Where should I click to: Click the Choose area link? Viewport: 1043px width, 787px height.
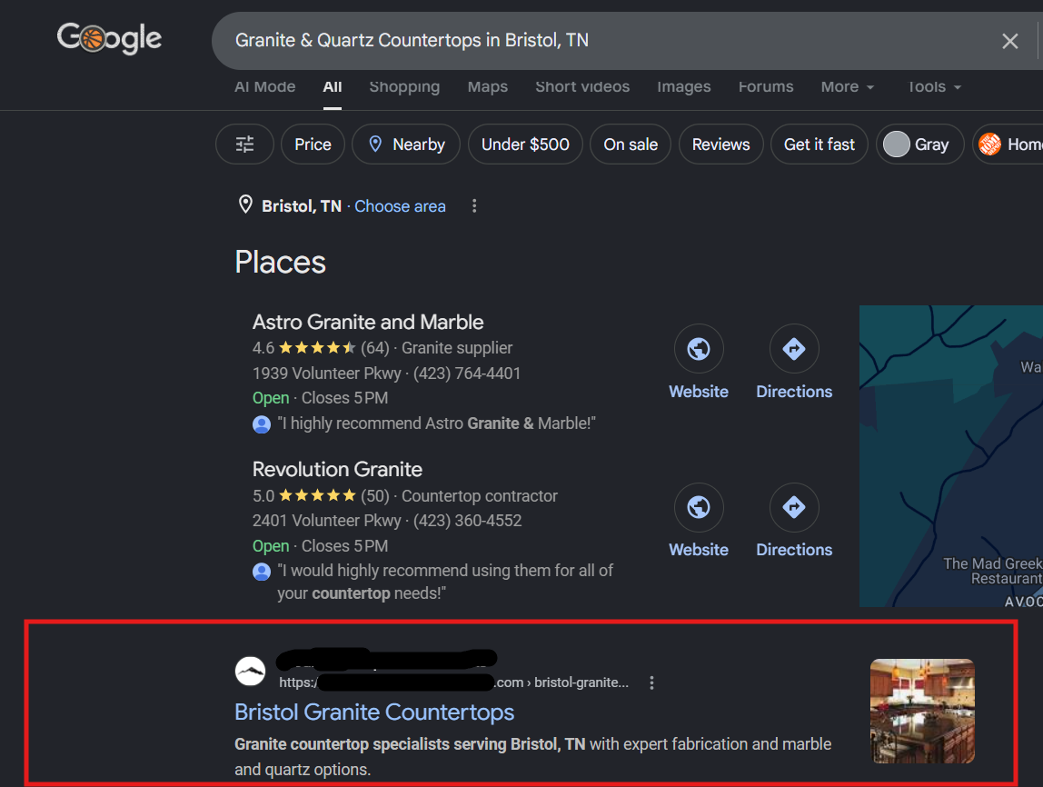[x=400, y=206]
